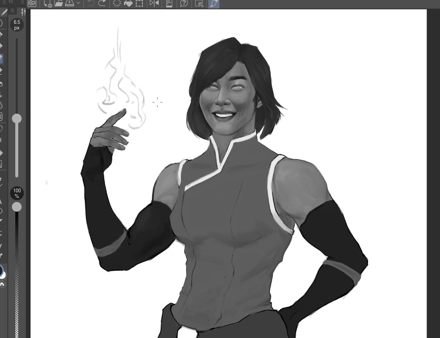Open the sub tool hamburger menu
This screenshot has width=440, height=338.
(x=12, y=11)
